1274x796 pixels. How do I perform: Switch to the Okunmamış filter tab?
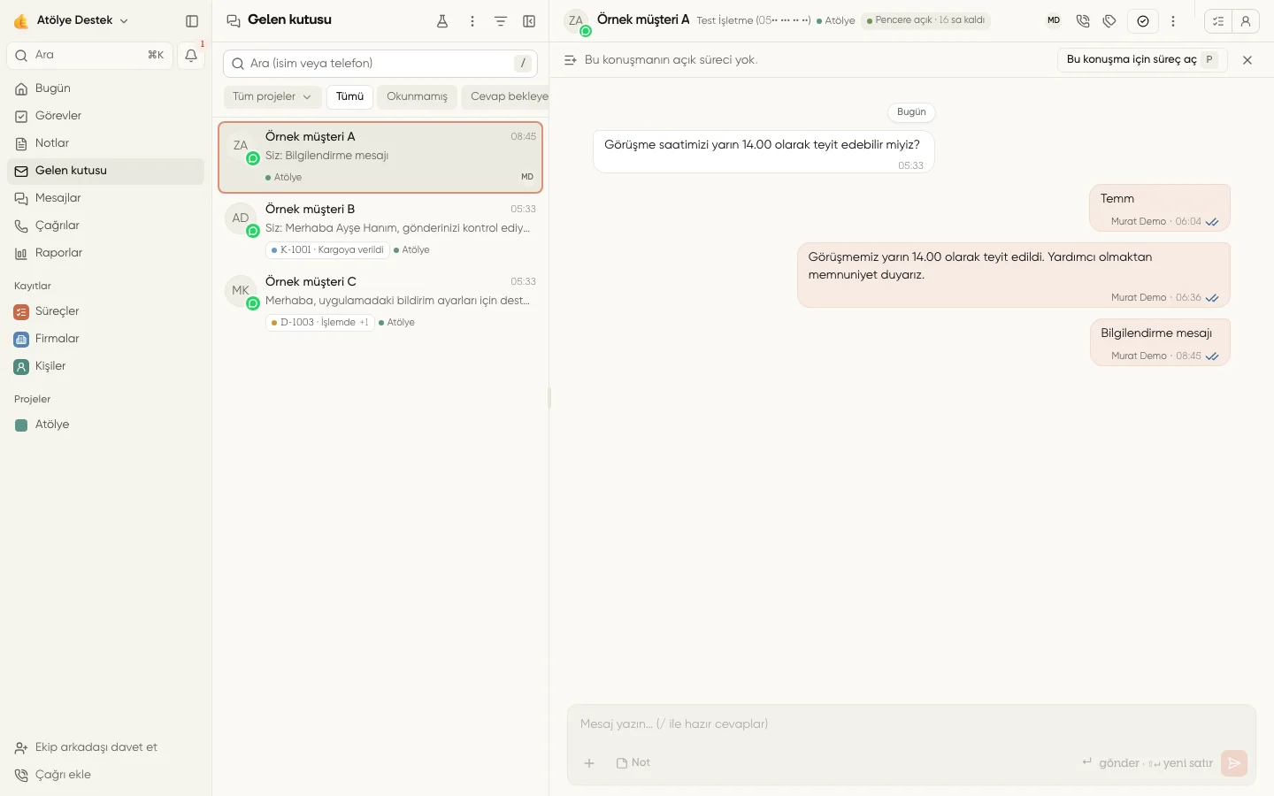(x=417, y=96)
